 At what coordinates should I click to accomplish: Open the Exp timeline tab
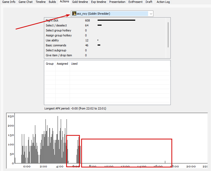[98, 2]
